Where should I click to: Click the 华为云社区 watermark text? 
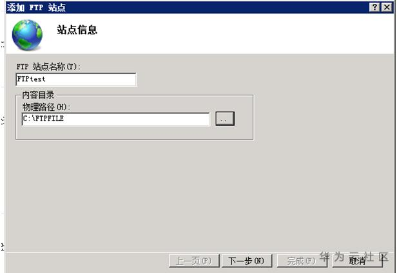354,256
